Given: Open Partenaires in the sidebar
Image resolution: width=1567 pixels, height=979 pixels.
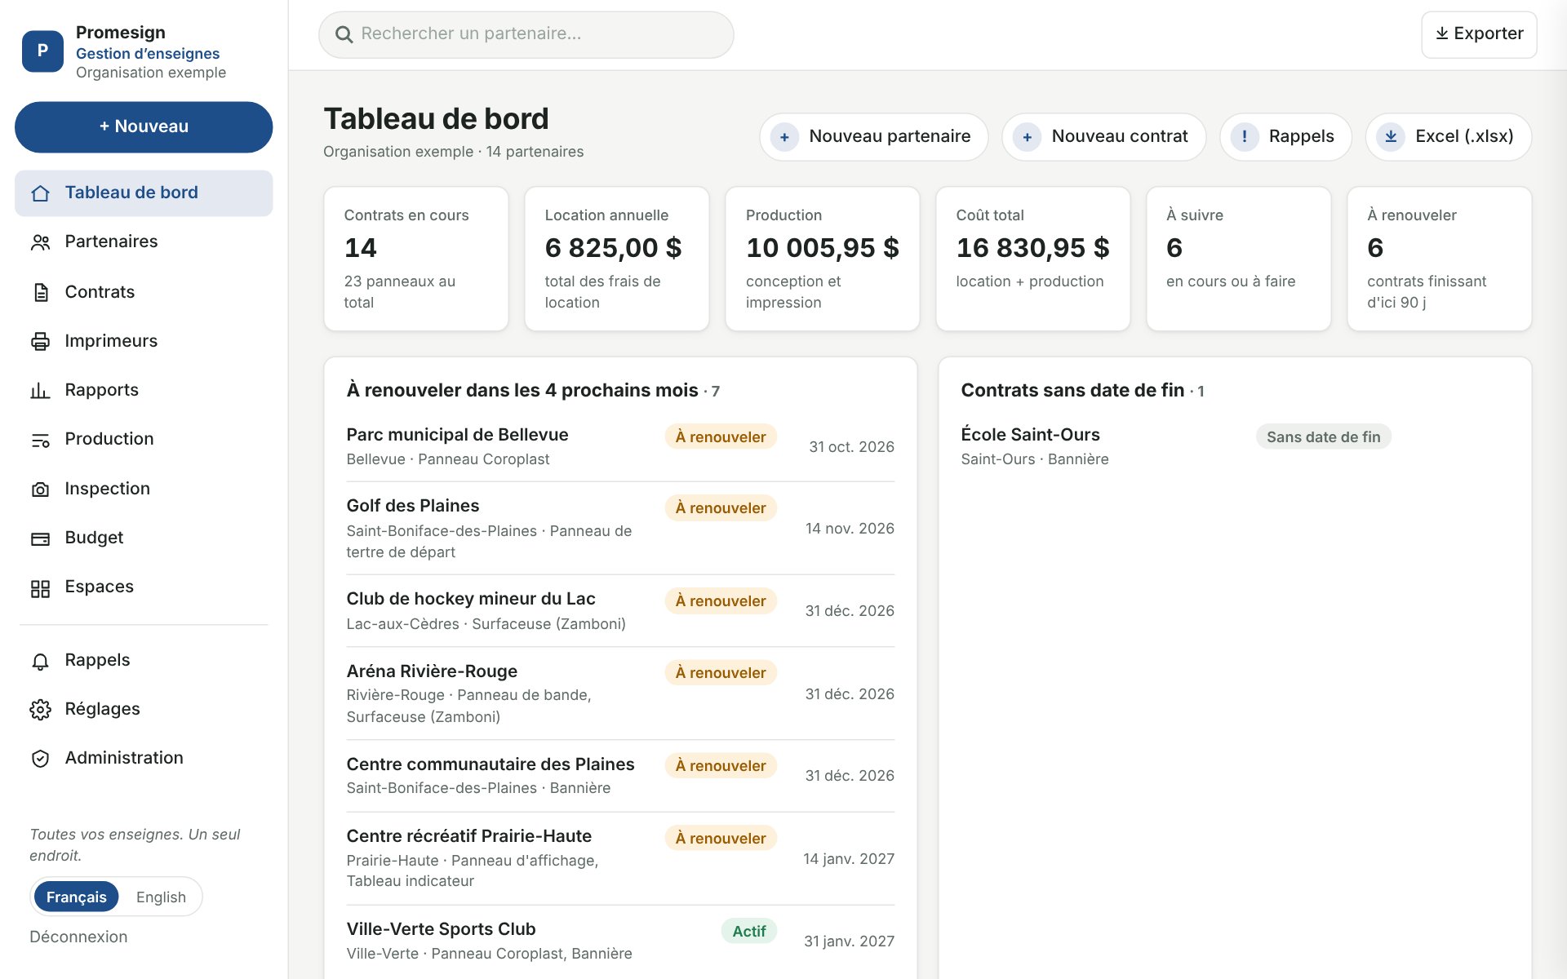Looking at the screenshot, I should click(x=144, y=242).
